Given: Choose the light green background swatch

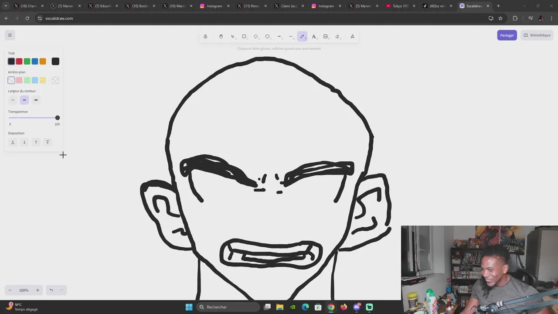Looking at the screenshot, I should coord(27,80).
